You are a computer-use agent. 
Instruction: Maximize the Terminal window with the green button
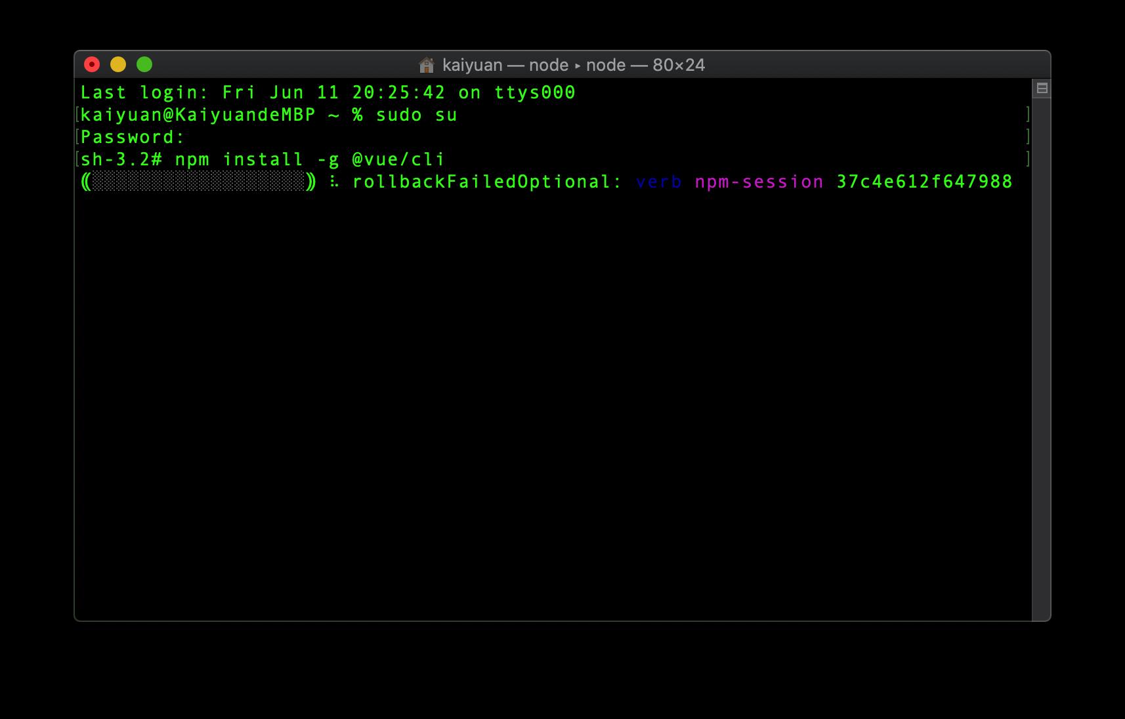coord(144,64)
